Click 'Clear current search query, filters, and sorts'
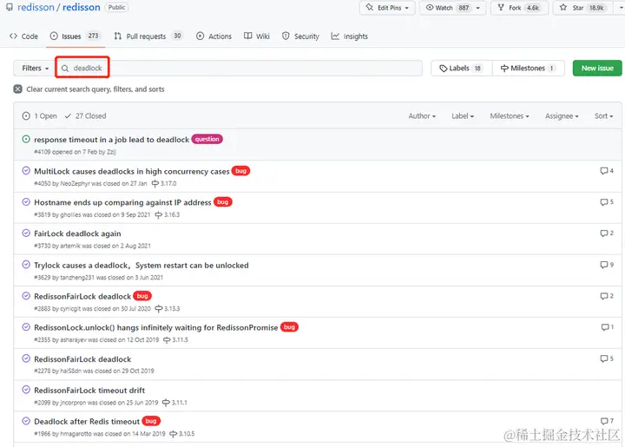This screenshot has width=625, height=447. click(x=95, y=89)
